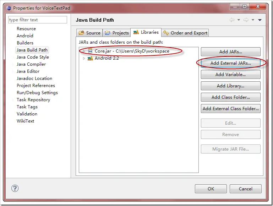The image size is (273, 206).
Task: Select Javadoc Location entry
Action: pos(34,78)
